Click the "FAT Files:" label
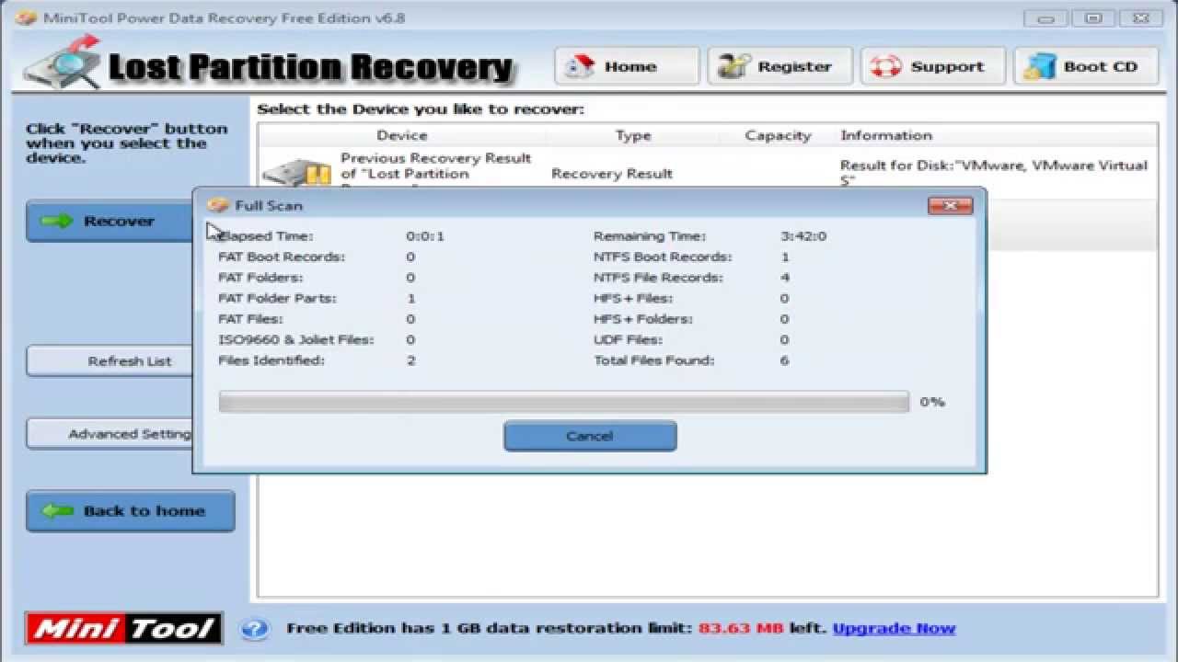 tap(252, 319)
